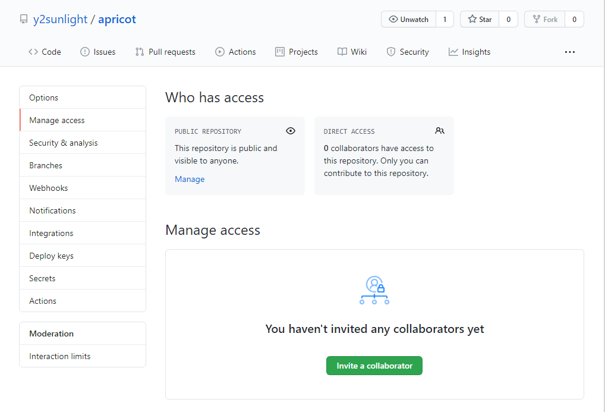Viewport: 605px width, 412px height.
Task: Click the collaborator lock illustration icon
Action: point(374,290)
